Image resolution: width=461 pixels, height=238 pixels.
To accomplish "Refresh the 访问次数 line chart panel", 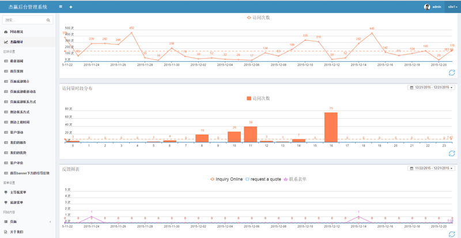I will 452,73.
